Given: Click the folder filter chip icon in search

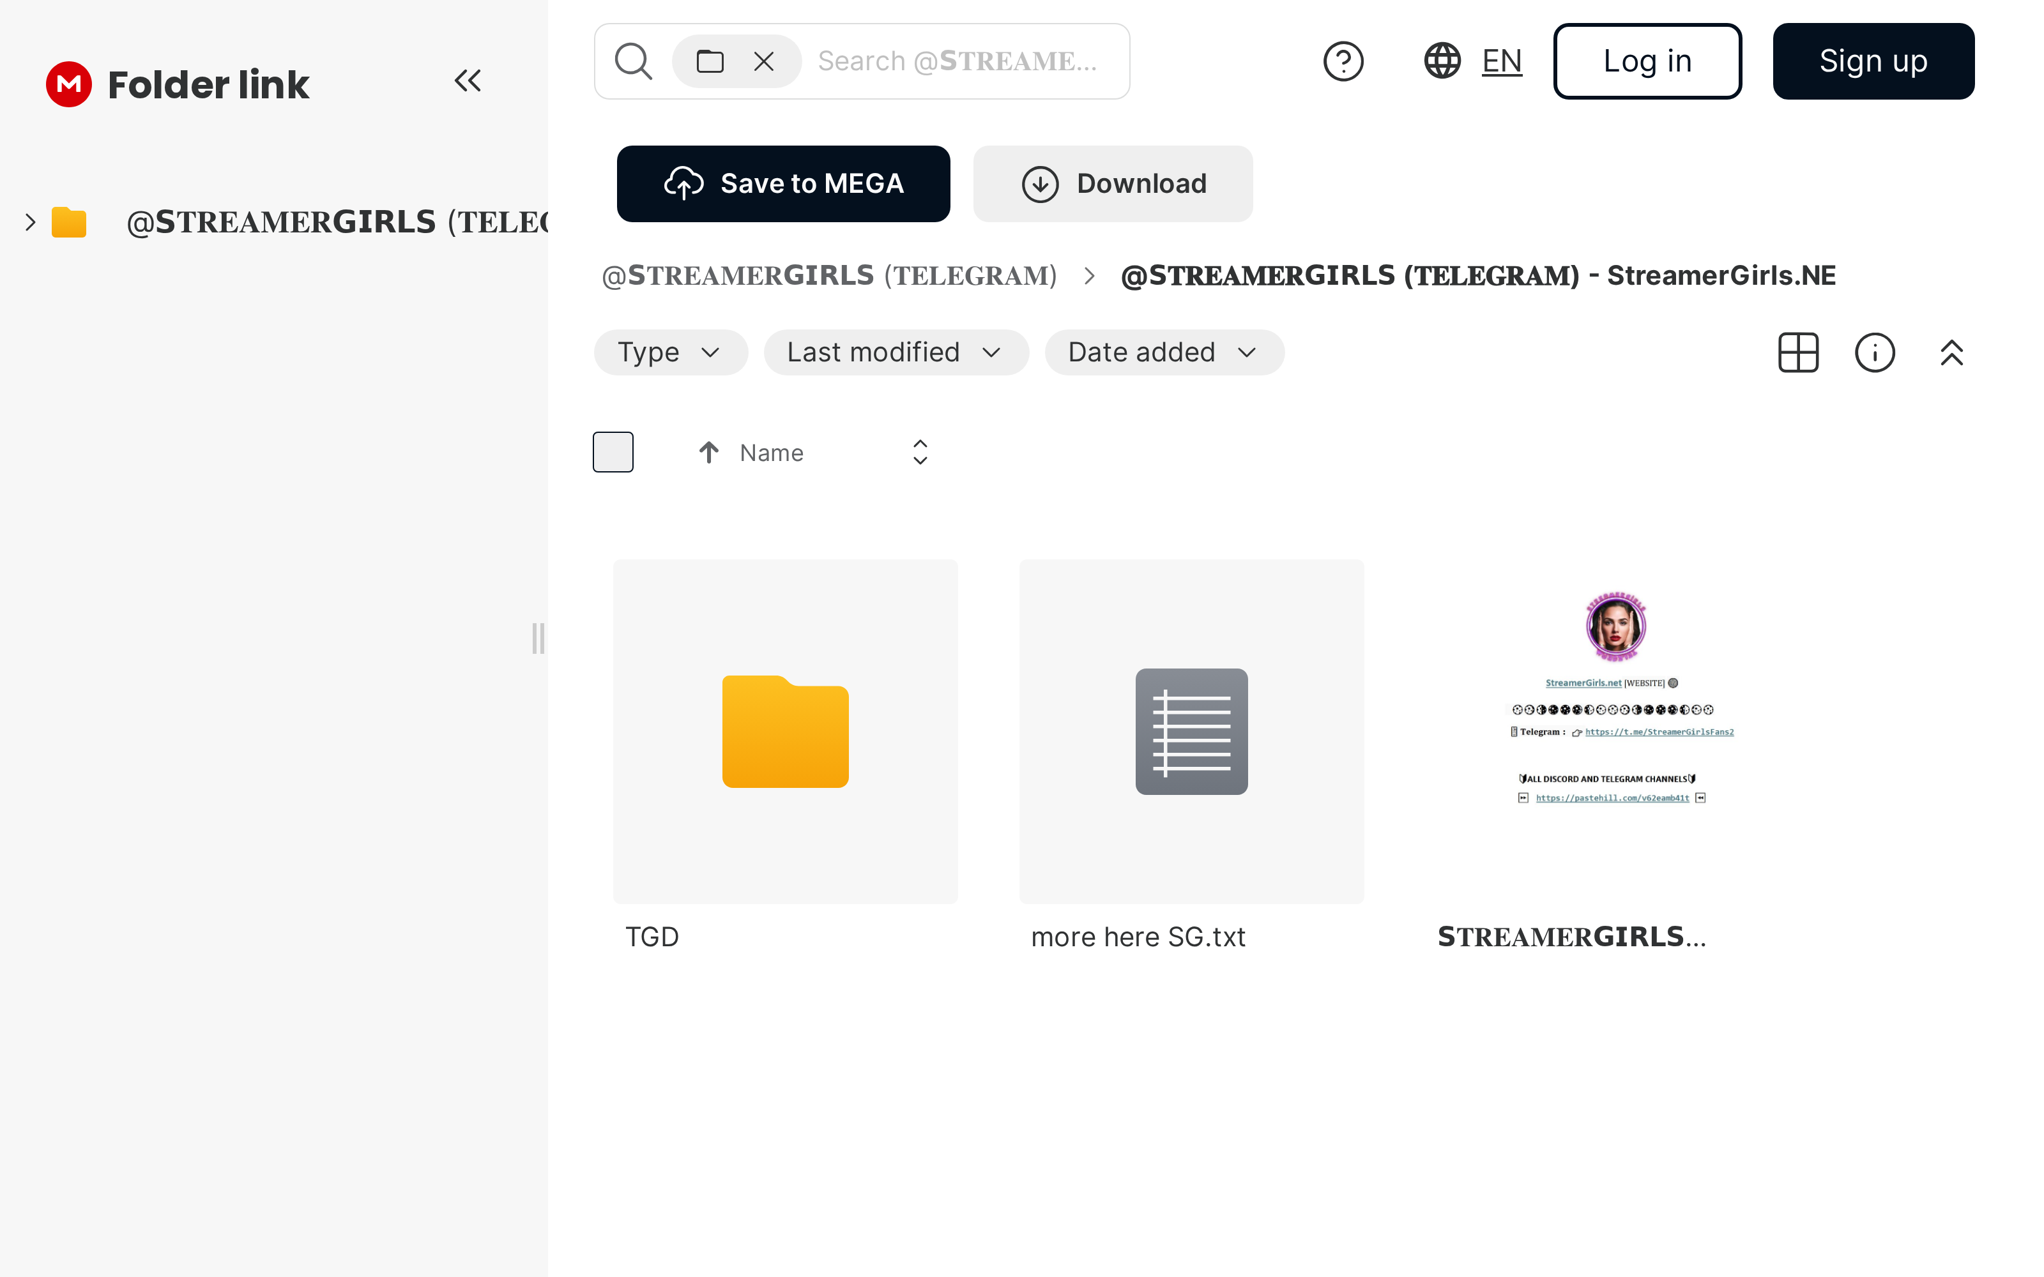Looking at the screenshot, I should (710, 61).
